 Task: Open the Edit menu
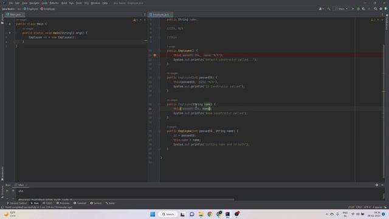(18, 3)
